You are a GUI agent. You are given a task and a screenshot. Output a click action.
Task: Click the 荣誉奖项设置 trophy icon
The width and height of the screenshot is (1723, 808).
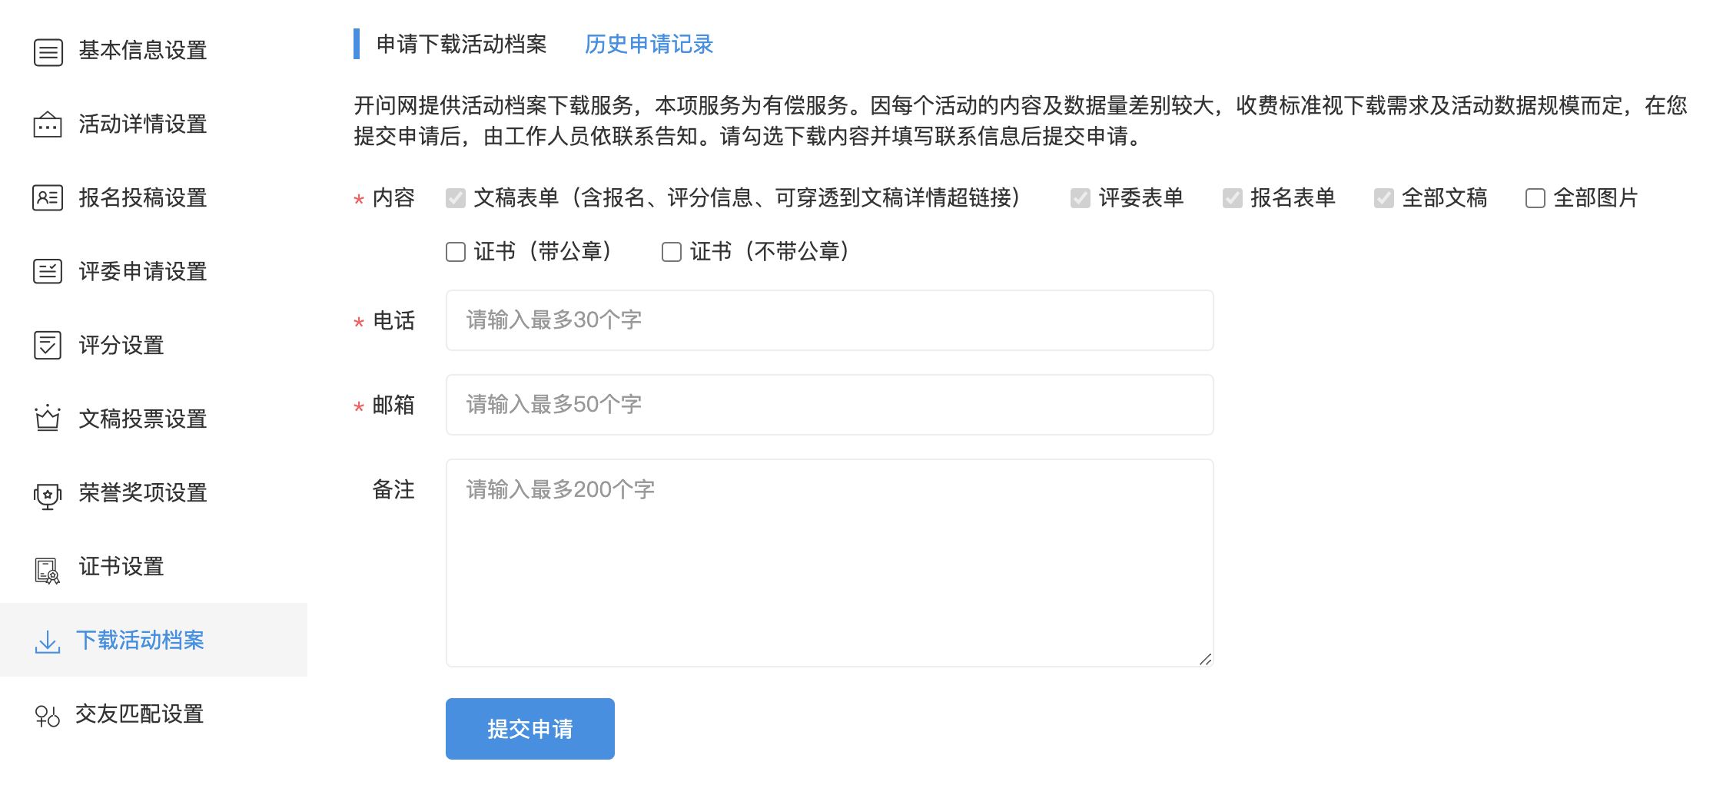48,495
